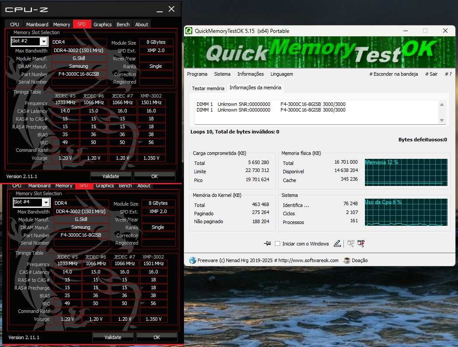458x347 pixels.
Task: Click the G.Skill manufacturer field in lower CPU-Z
Action: pyautogui.click(x=81, y=219)
